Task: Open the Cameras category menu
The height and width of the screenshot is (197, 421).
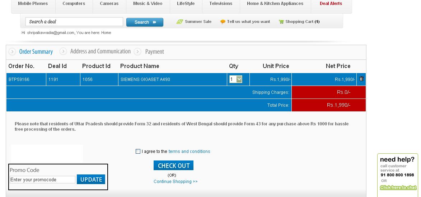Action: (109, 4)
